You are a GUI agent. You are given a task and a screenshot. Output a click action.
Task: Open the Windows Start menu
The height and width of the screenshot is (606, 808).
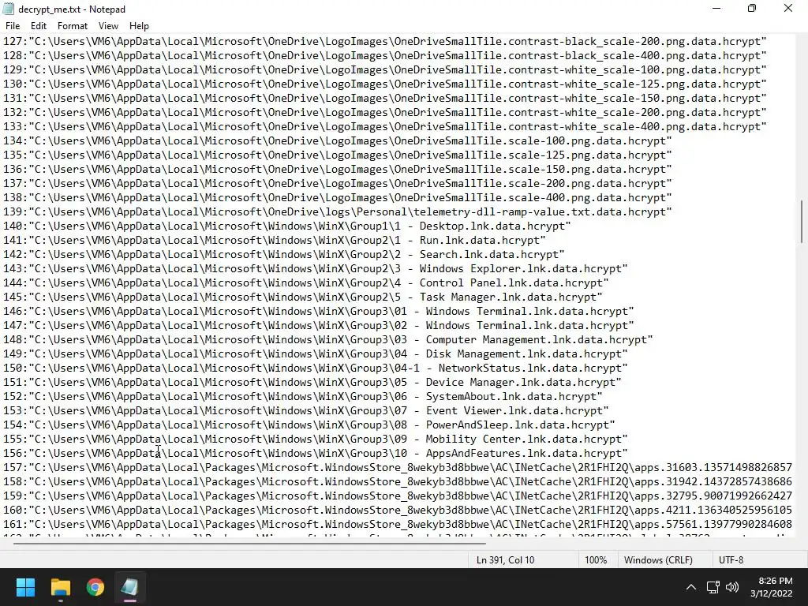click(x=25, y=587)
